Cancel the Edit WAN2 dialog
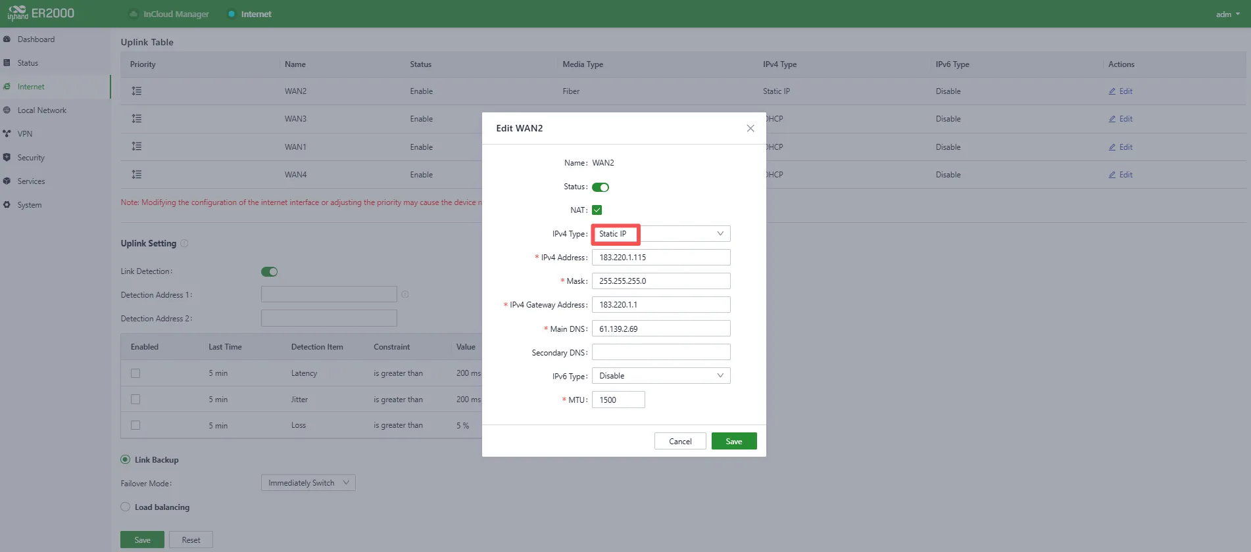 [x=680, y=441]
